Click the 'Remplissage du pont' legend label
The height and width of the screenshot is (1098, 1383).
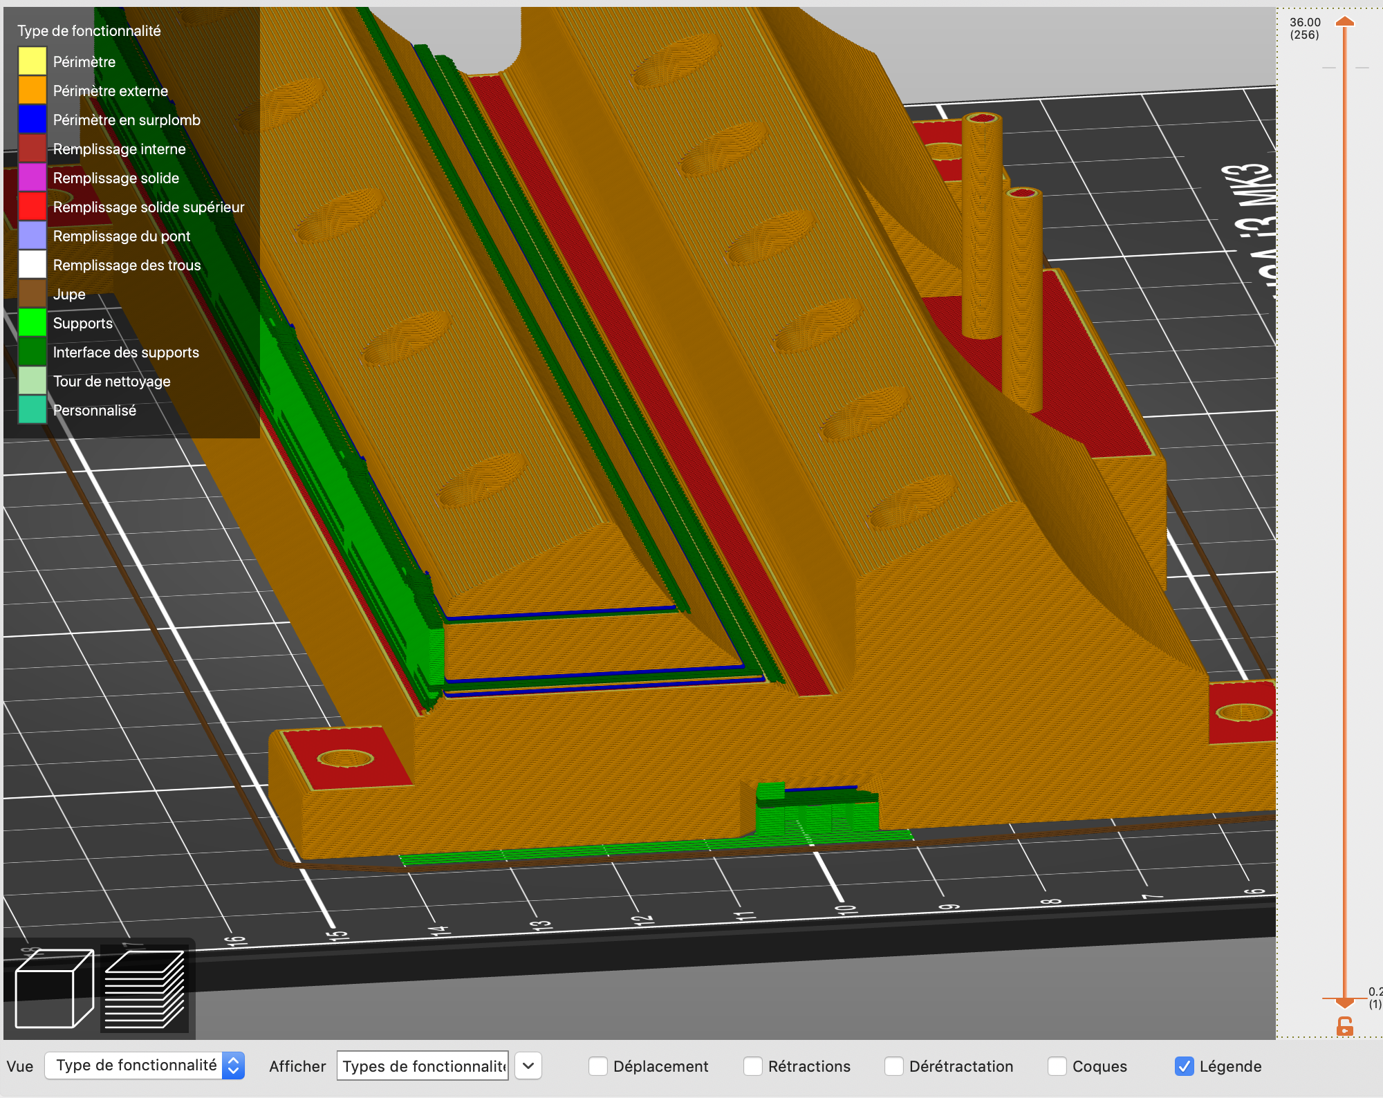tap(122, 236)
